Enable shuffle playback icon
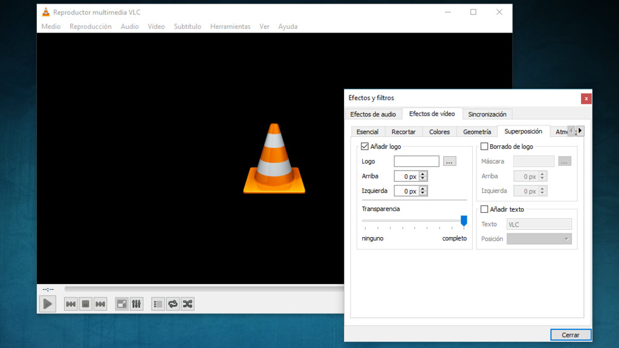Screen dimensions: 619x348 187,303
